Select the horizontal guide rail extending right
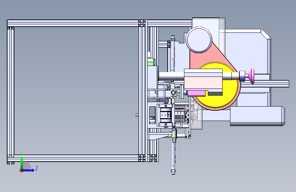The image size is (296, 192). click(265, 84)
